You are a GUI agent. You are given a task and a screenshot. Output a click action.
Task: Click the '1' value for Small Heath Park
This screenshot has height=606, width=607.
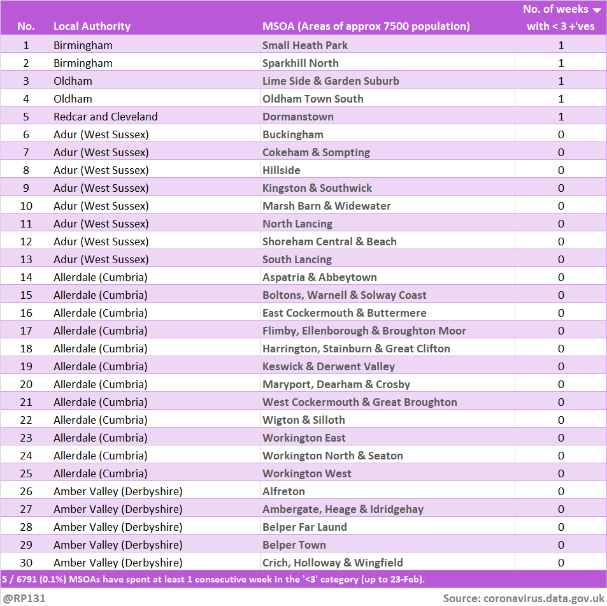(561, 45)
